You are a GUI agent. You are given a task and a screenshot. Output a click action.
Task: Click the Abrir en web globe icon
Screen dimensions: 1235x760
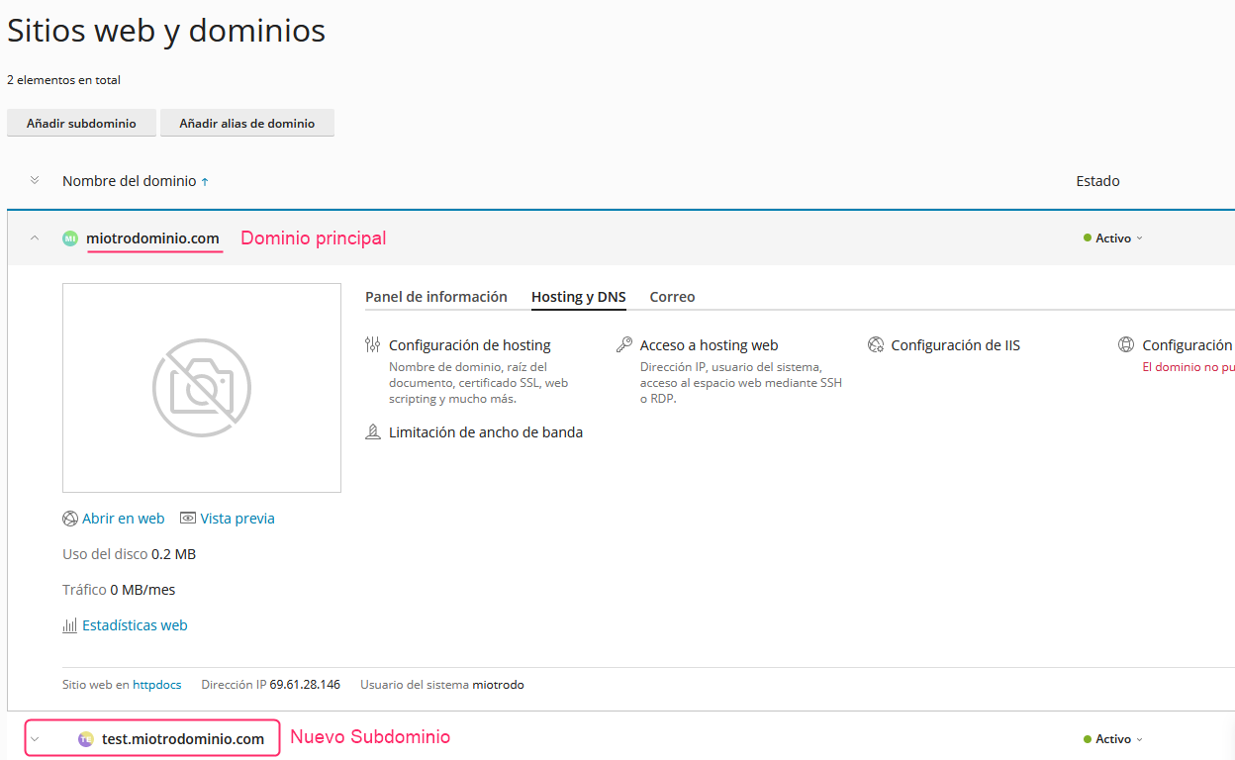(70, 519)
